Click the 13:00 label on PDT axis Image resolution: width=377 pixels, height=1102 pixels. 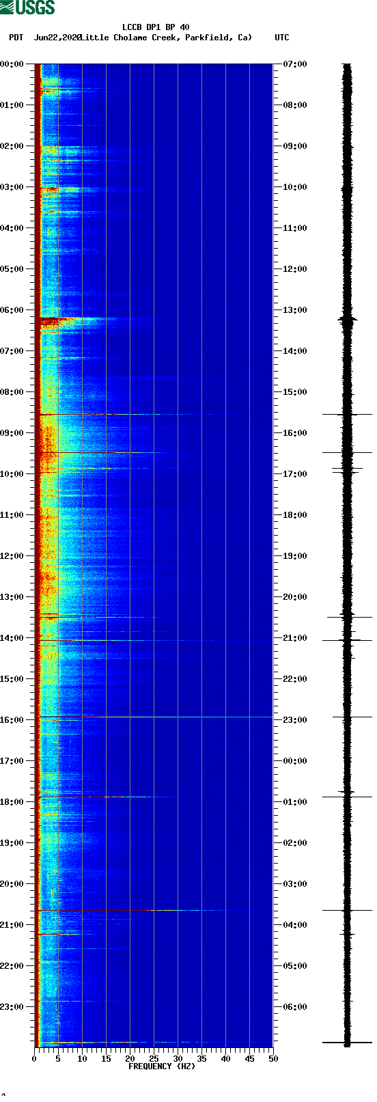[12, 597]
